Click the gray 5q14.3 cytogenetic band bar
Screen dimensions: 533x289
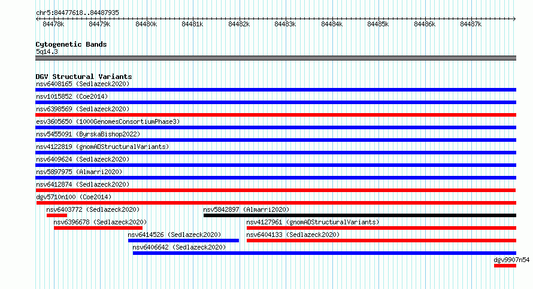pyautogui.click(x=275, y=58)
